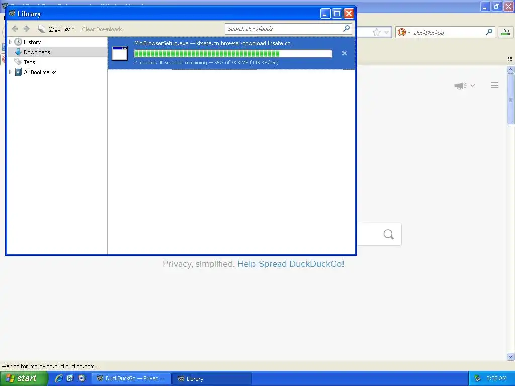Image resolution: width=515 pixels, height=386 pixels.
Task: Click the download progress bar
Action: (233, 53)
